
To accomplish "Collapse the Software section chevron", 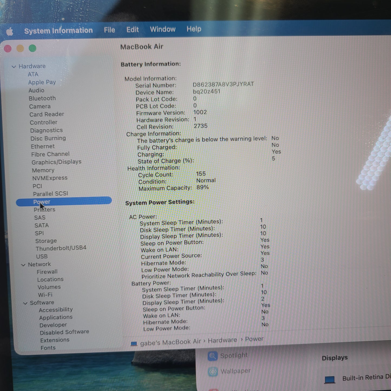I will (x=25, y=303).
